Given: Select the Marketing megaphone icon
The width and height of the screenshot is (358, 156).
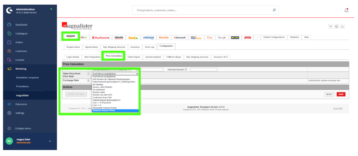Looking at the screenshot, I should [x=9, y=69].
